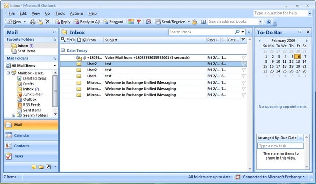
Task: Click the Notes icon in navigation bottom
Action: pos(34,167)
